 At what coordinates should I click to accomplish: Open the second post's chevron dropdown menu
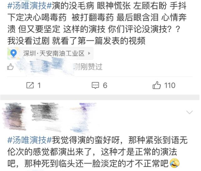point(189,112)
